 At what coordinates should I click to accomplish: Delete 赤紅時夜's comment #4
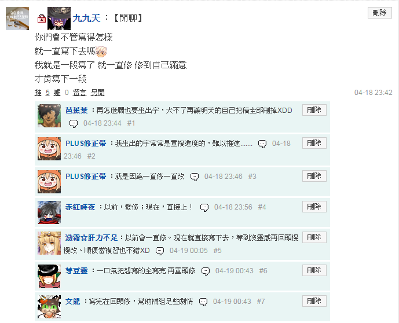coord(314,207)
